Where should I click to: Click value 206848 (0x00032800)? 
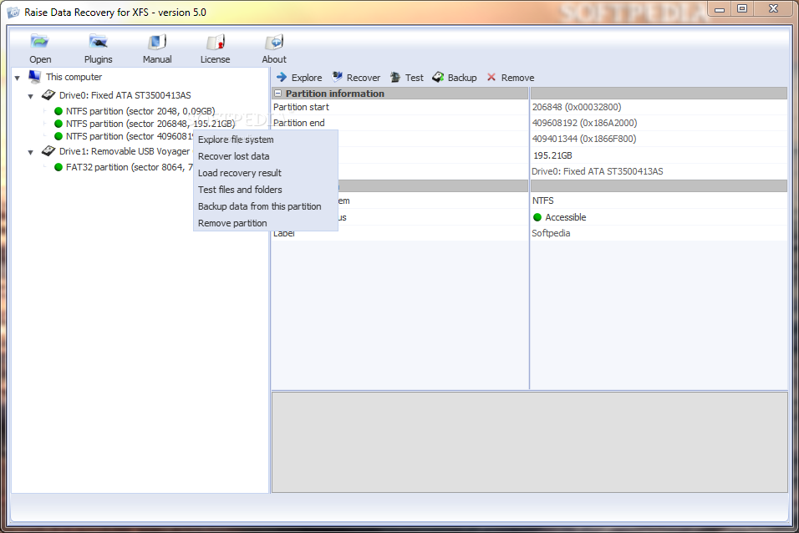(577, 107)
